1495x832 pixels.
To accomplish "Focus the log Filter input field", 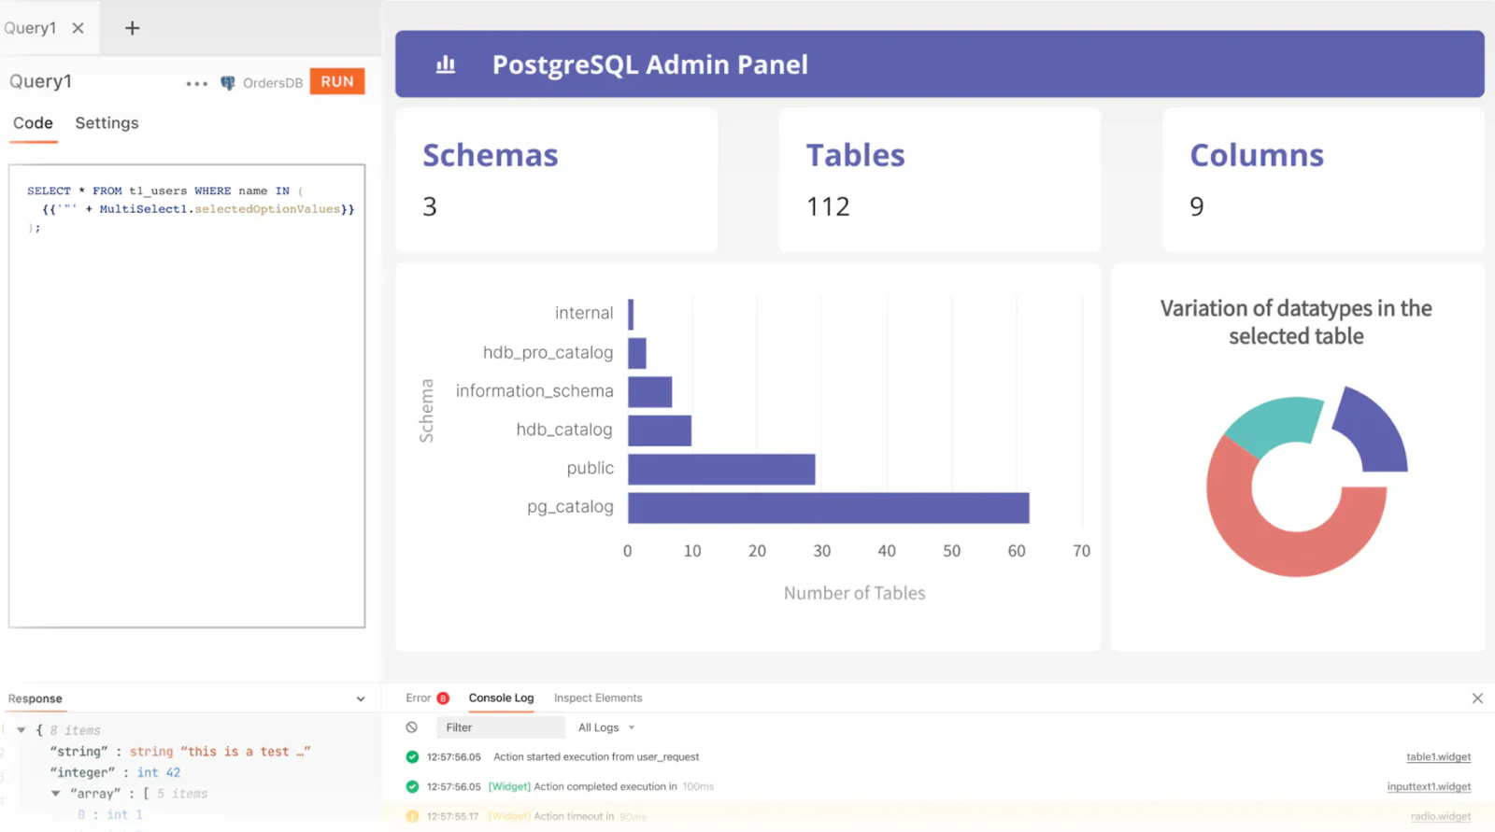I will [x=500, y=727].
